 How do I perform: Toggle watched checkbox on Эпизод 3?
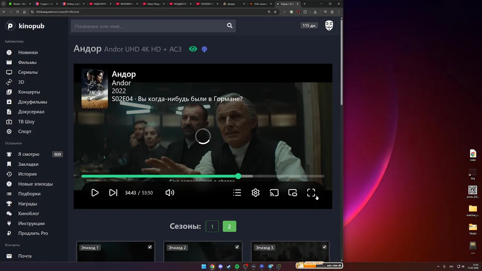pyautogui.click(x=325, y=247)
